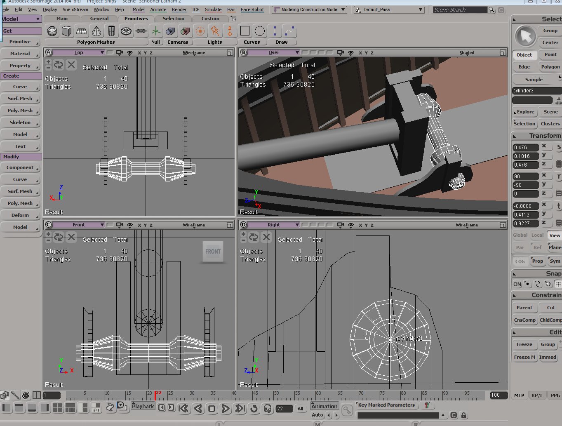Toggle eye visibility options in Top viewport
Screen dimensions: 562x426
click(130, 53)
